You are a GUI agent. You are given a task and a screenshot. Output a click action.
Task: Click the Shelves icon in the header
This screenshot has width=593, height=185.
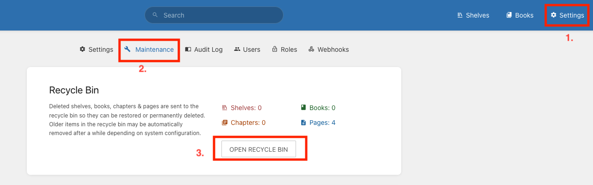[460, 15]
